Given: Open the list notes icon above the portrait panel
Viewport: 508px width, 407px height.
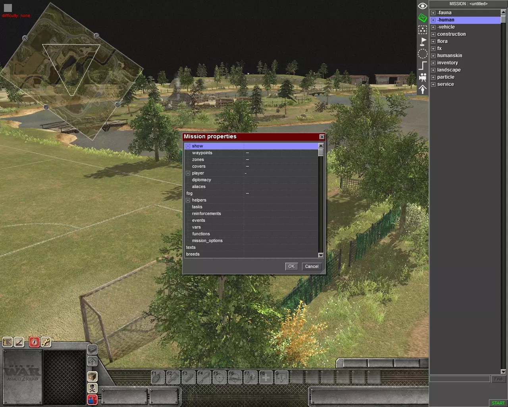Looking at the screenshot, I should pos(8,342).
